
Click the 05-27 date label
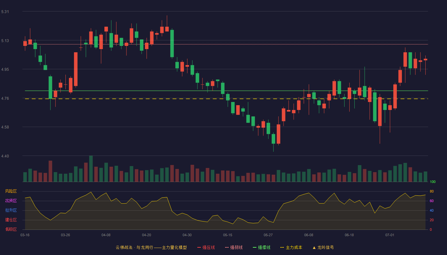click(x=268, y=235)
